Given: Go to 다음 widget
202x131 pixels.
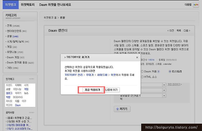Looking at the screenshot, I should 187,31.
